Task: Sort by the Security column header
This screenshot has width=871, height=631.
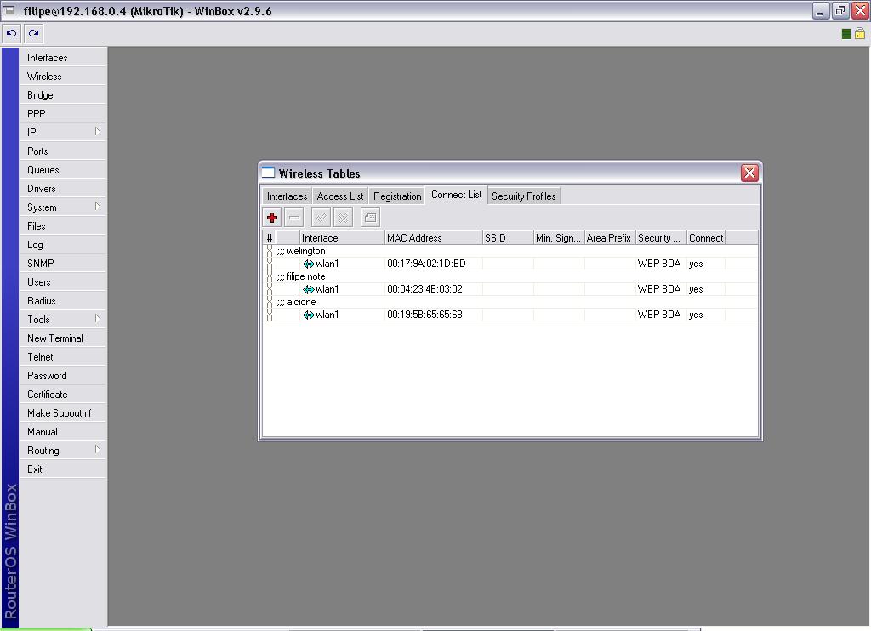Action: point(661,238)
